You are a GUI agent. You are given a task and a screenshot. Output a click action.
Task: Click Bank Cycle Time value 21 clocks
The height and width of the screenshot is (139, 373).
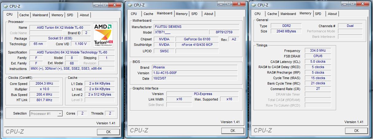[x=318, y=83]
